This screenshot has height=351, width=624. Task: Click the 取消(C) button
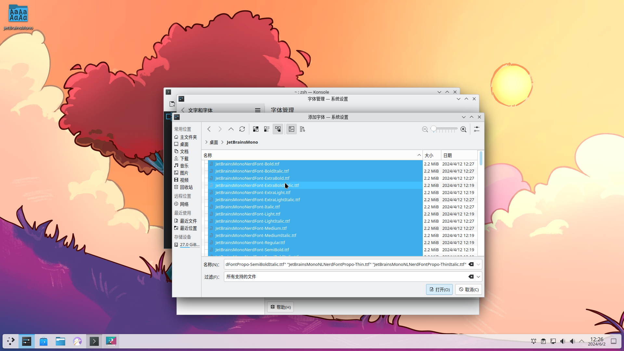point(469,290)
